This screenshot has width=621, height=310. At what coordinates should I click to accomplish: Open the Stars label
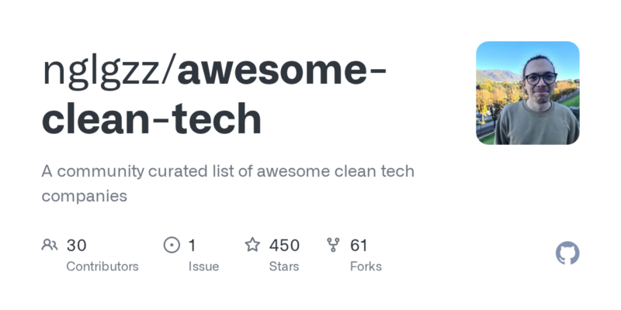(x=284, y=267)
